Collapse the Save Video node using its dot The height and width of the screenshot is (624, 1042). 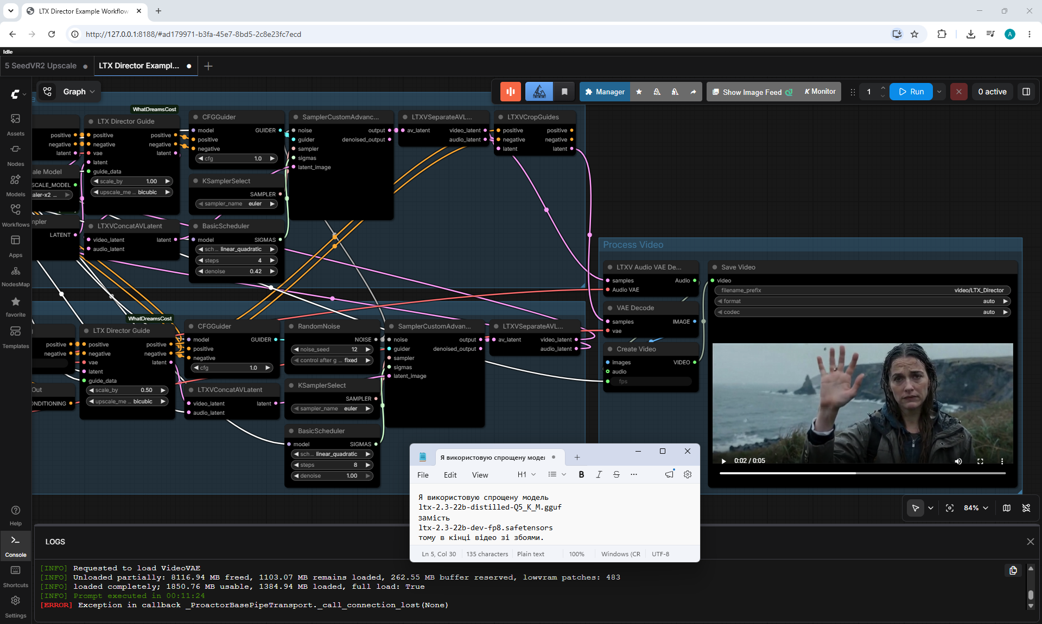point(715,267)
